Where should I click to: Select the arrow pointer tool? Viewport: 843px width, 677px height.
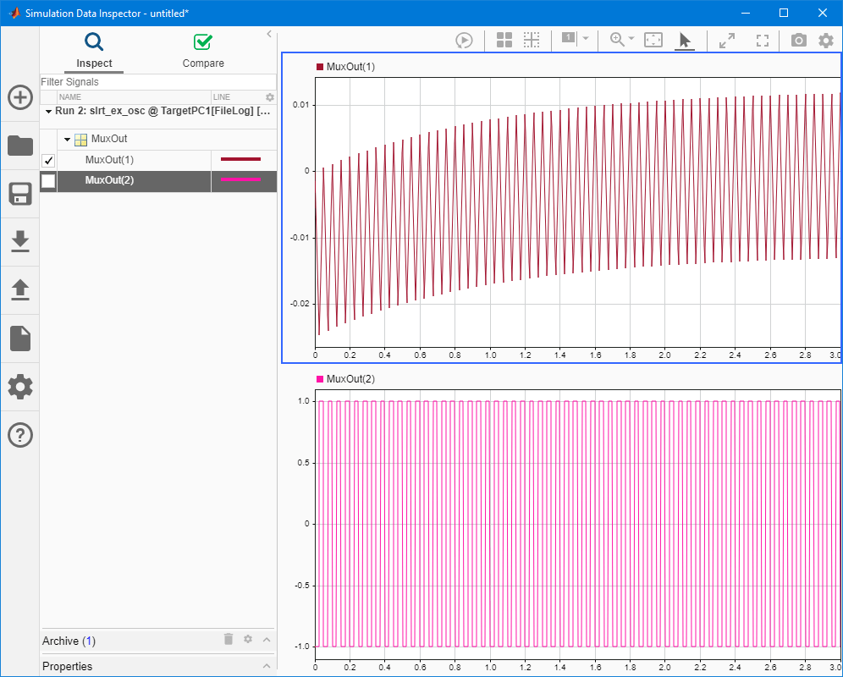686,39
